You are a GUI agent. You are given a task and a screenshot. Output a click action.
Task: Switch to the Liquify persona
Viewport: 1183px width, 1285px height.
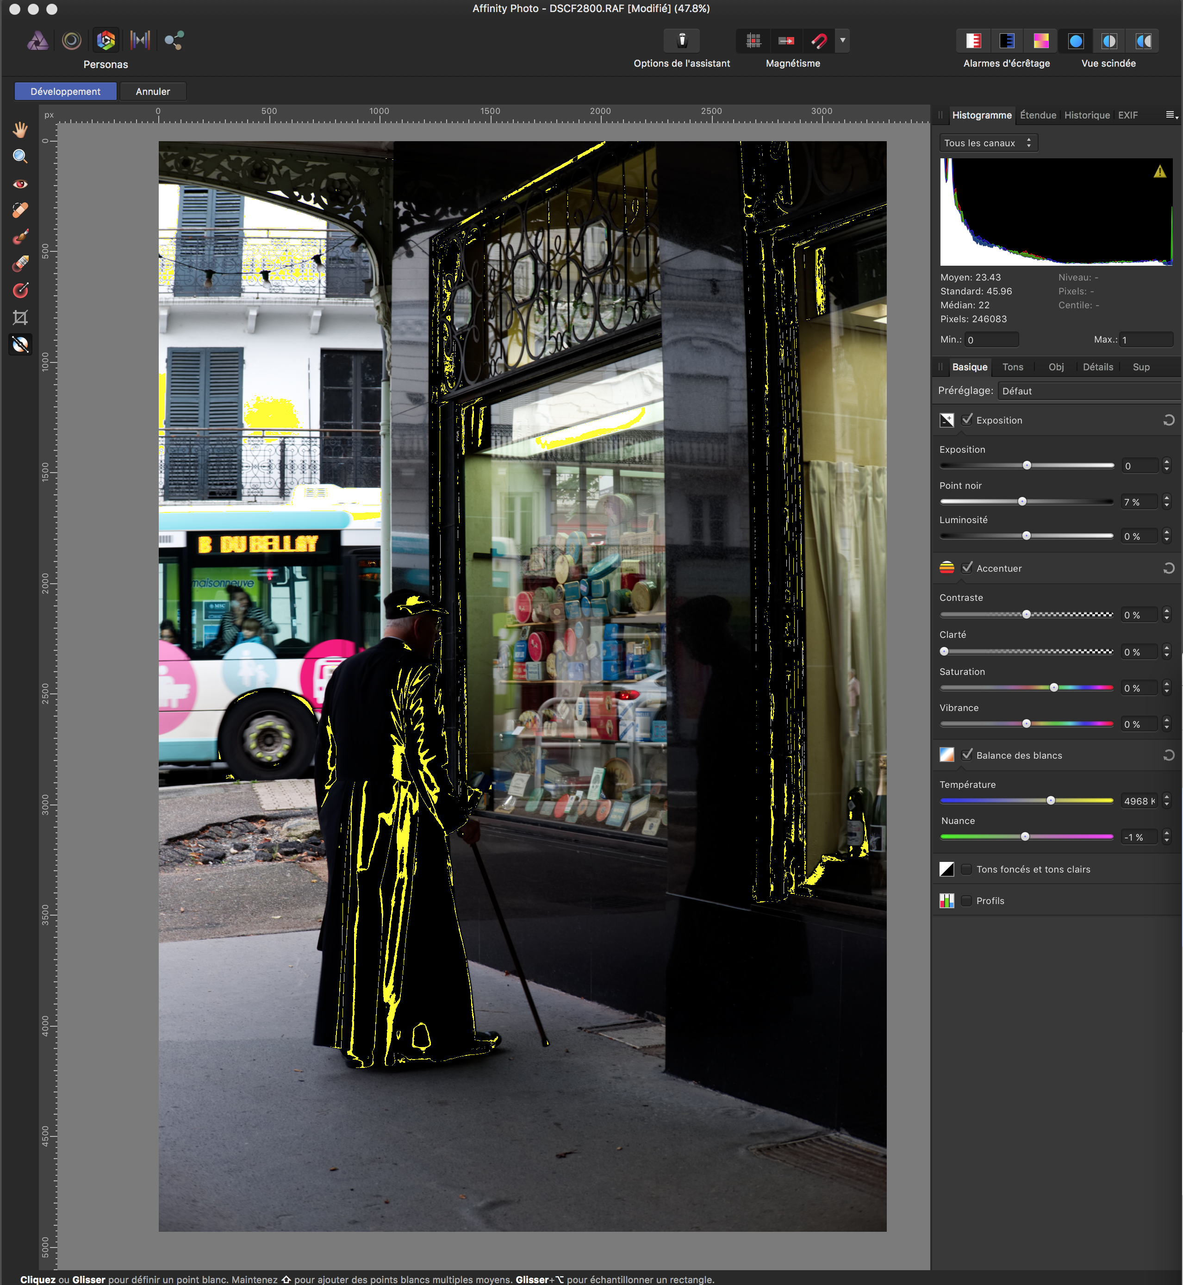coord(72,41)
